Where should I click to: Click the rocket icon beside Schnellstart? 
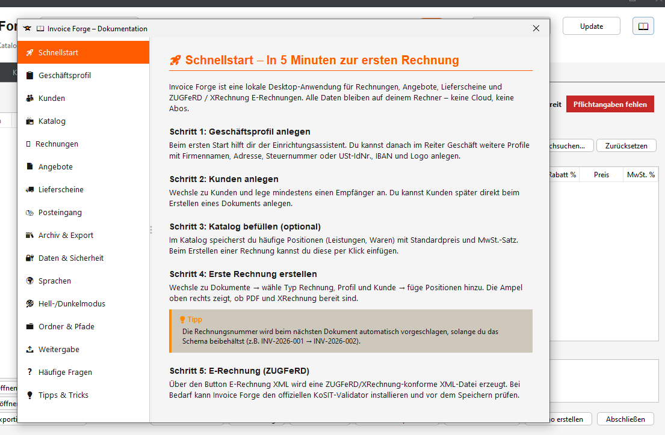pos(29,52)
